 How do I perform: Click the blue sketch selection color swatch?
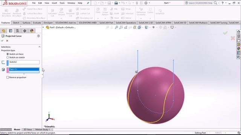point(8,63)
